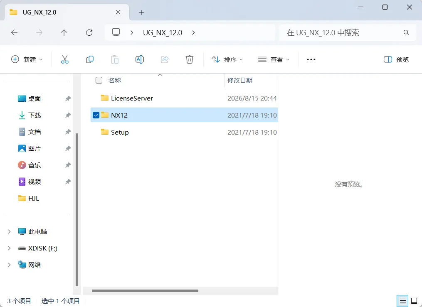Viewport: 422px width, 307px height.
Task: Select the LicenseServer folder name
Action: 132,98
